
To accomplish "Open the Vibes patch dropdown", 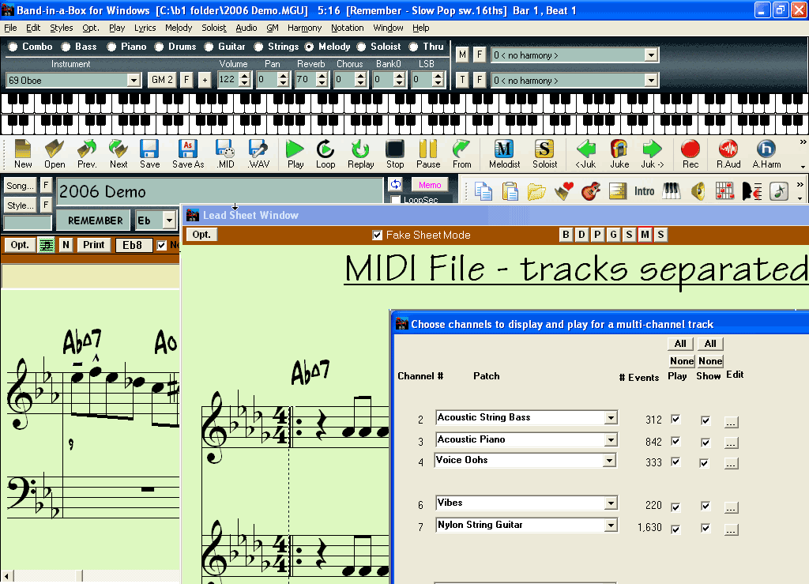I will pos(611,503).
